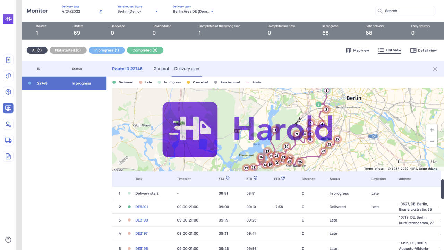Open order DE3201 details link
The width and height of the screenshot is (444, 250).
tap(141, 207)
